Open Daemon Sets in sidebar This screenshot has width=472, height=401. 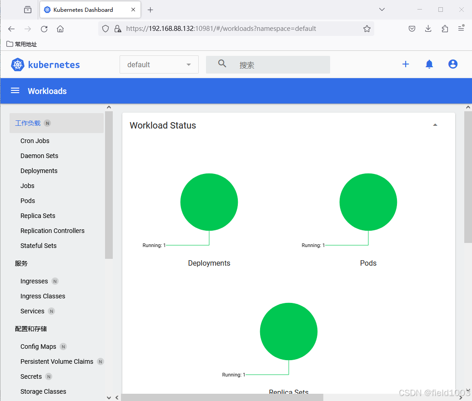pos(39,156)
